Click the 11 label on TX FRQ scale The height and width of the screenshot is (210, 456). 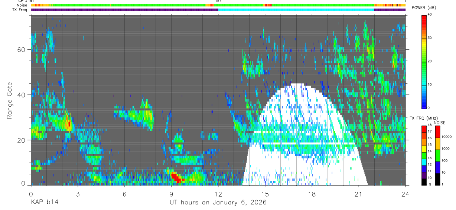[430, 171]
